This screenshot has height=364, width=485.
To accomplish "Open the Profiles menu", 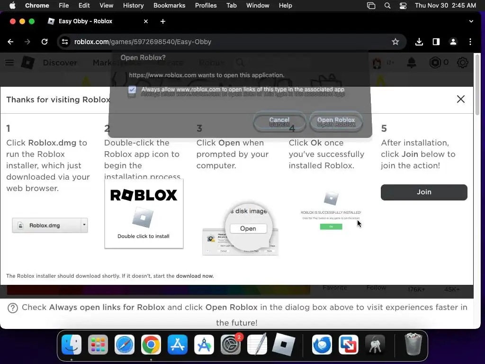I will click(206, 5).
